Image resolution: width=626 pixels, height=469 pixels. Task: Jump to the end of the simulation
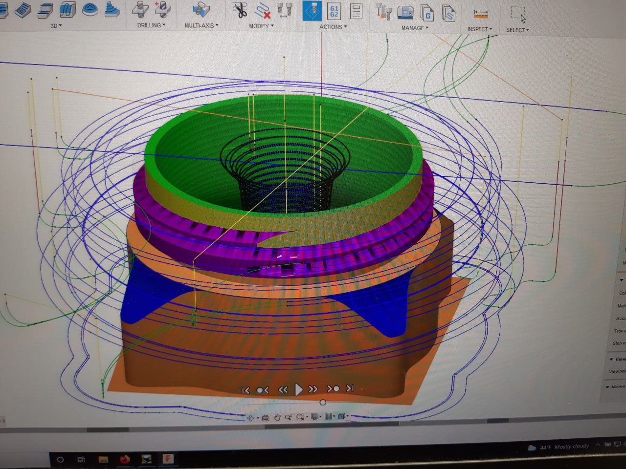(x=350, y=388)
